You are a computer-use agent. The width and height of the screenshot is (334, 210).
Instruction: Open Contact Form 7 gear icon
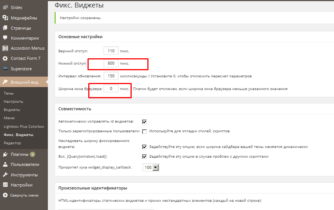pos(5,58)
